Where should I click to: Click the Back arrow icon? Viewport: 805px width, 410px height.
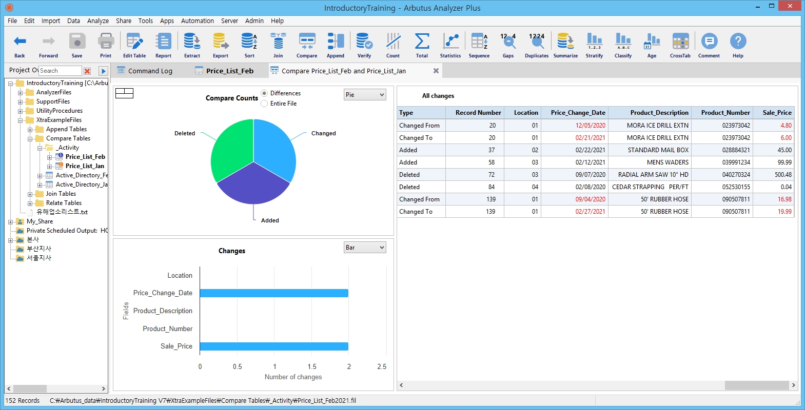click(19, 41)
